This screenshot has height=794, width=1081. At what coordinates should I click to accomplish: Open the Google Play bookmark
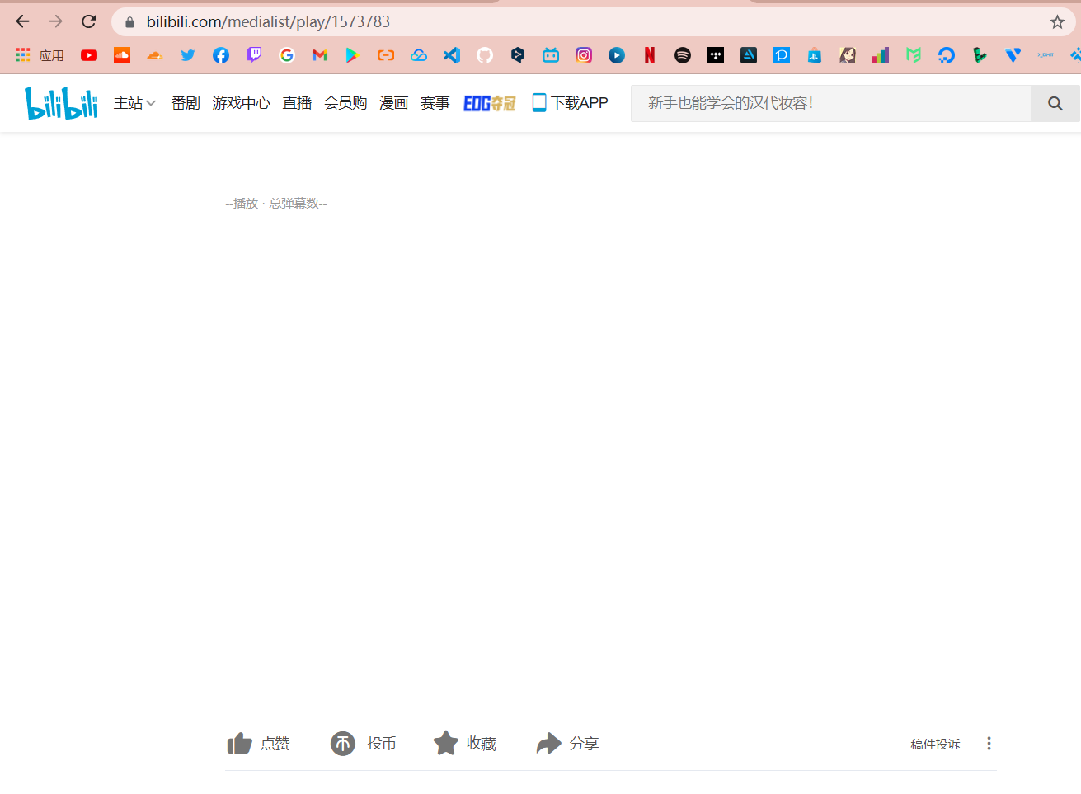pos(353,55)
